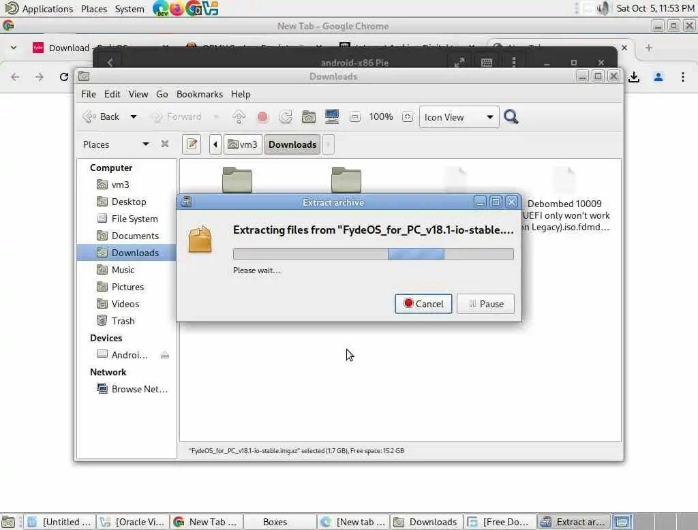Toggle the edit location pencil button
This screenshot has width=698, height=530.
tap(192, 144)
